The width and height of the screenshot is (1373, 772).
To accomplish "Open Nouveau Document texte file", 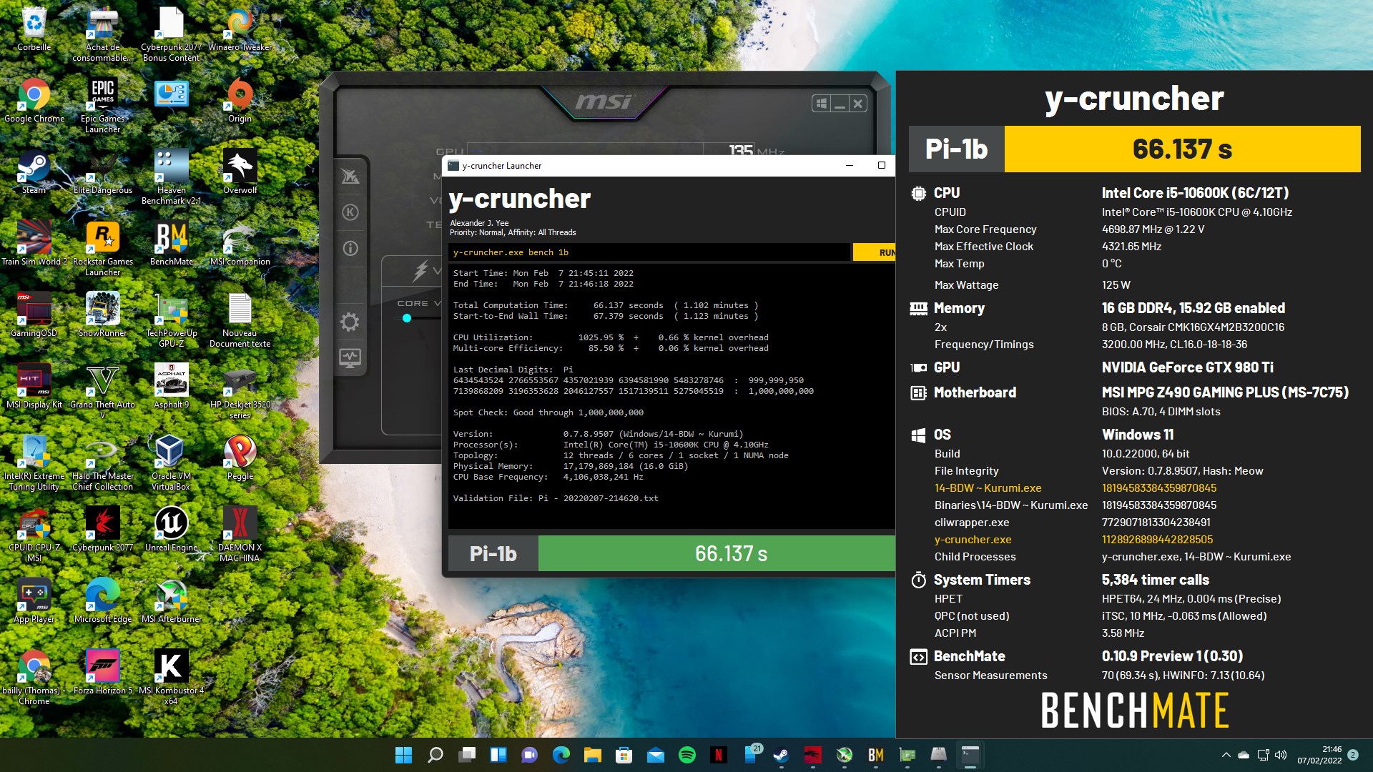I will click(x=240, y=320).
